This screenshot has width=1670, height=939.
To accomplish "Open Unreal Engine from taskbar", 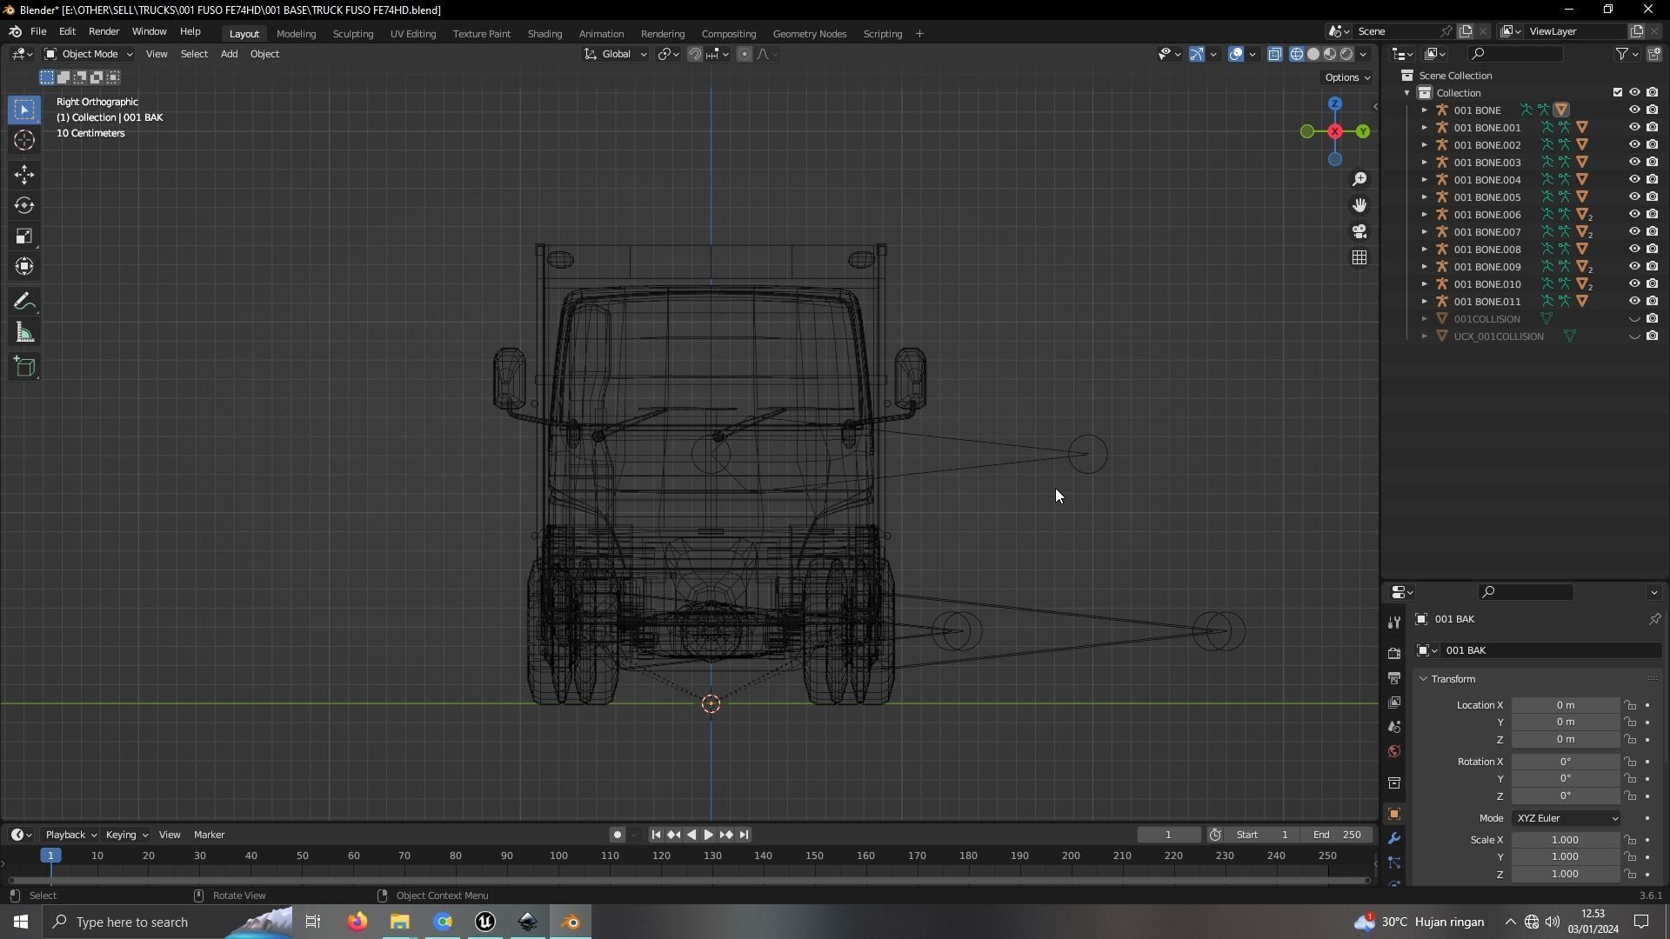I will 485,922.
